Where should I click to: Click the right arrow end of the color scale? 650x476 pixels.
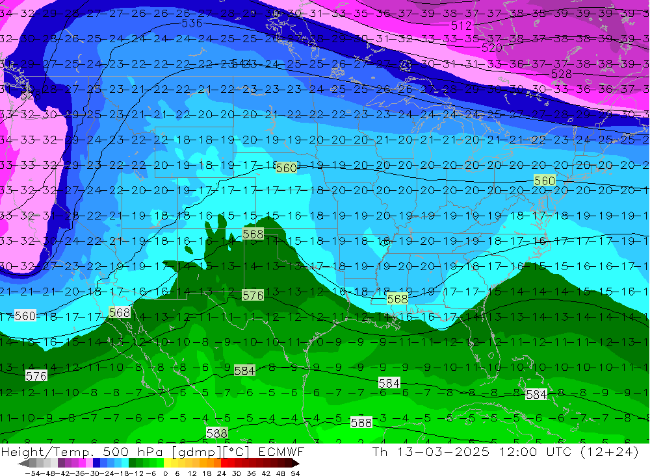pos(296,463)
